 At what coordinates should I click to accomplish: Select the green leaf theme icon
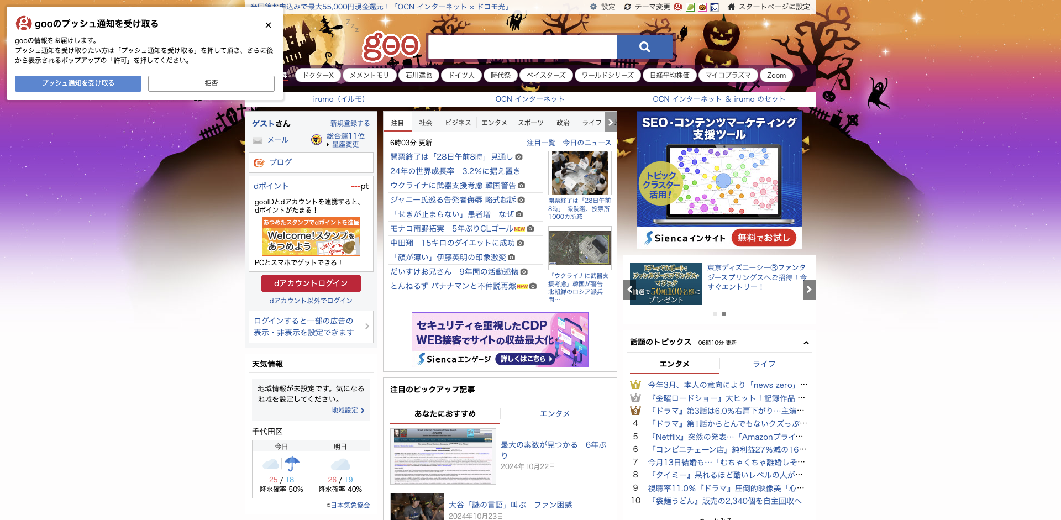click(690, 7)
